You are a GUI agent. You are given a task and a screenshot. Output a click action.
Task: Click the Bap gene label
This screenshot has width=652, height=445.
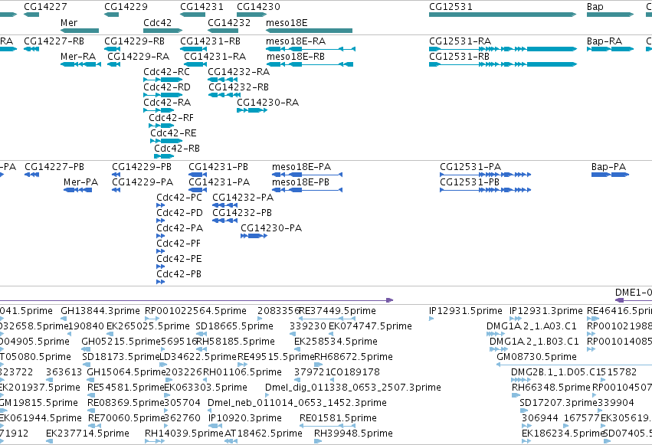[x=595, y=7]
